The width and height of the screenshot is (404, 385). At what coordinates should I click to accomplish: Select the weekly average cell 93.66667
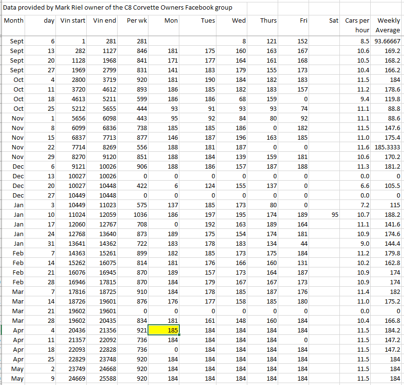(x=388, y=41)
